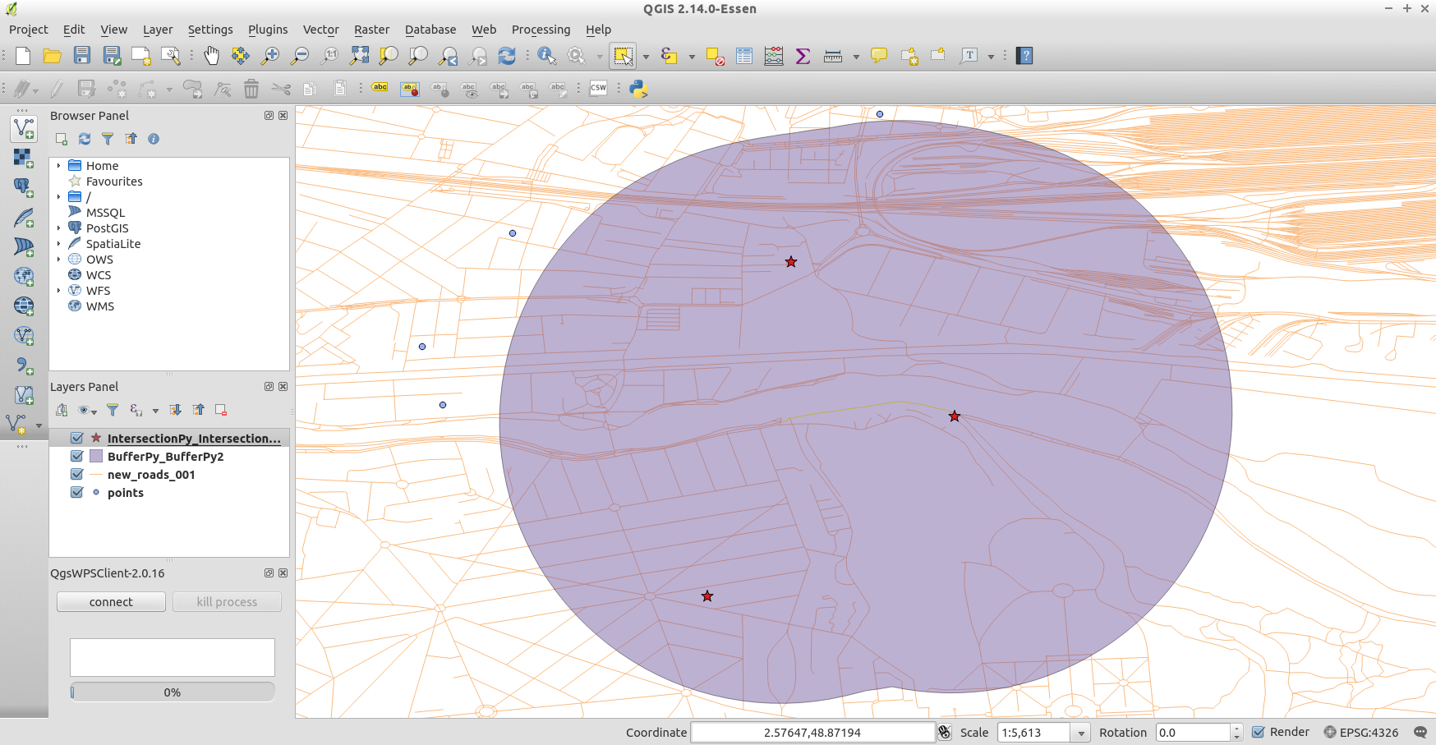
Task: Enable the Map Tips speech bubble
Action: 879,56
